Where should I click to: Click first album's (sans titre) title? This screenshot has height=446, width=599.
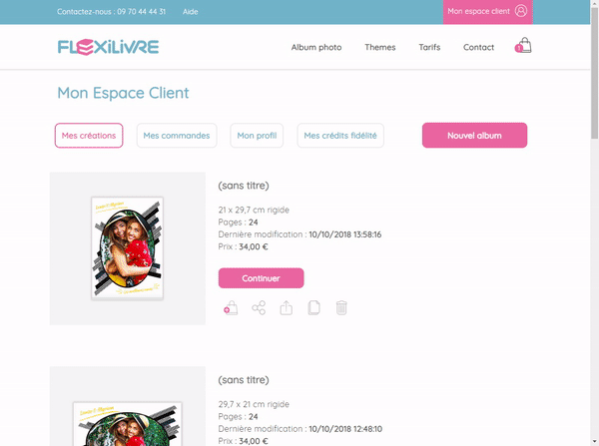[x=244, y=186]
